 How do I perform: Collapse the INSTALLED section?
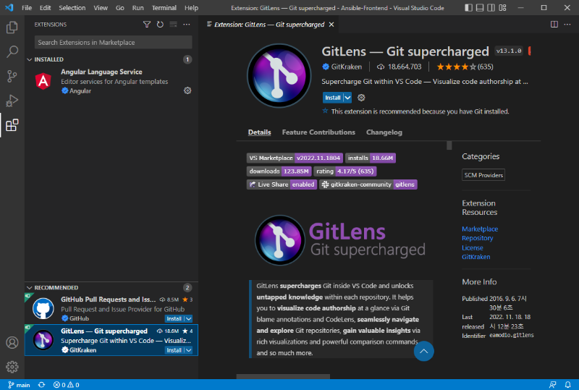30,59
